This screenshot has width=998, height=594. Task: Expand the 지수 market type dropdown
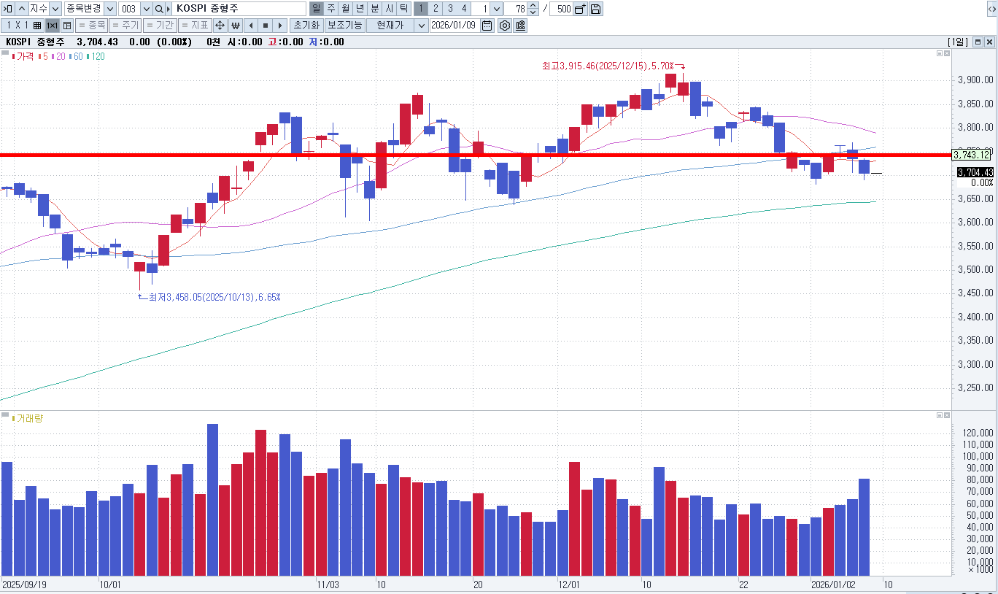pyautogui.click(x=55, y=9)
